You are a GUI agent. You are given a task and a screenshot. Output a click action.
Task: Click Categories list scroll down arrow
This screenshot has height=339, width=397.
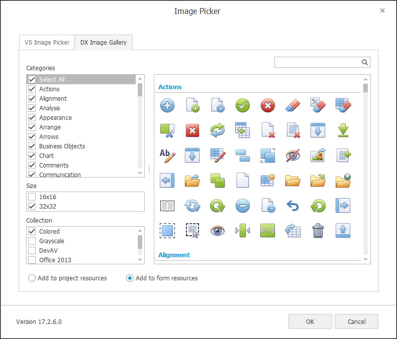pyautogui.click(x=140, y=173)
